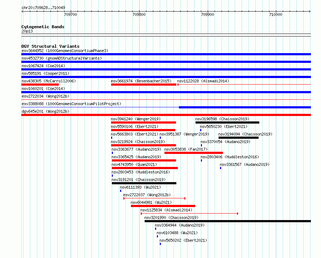The width and height of the screenshot is (321, 258).
Task: Click the 20p13 band label
Action: (27, 31)
